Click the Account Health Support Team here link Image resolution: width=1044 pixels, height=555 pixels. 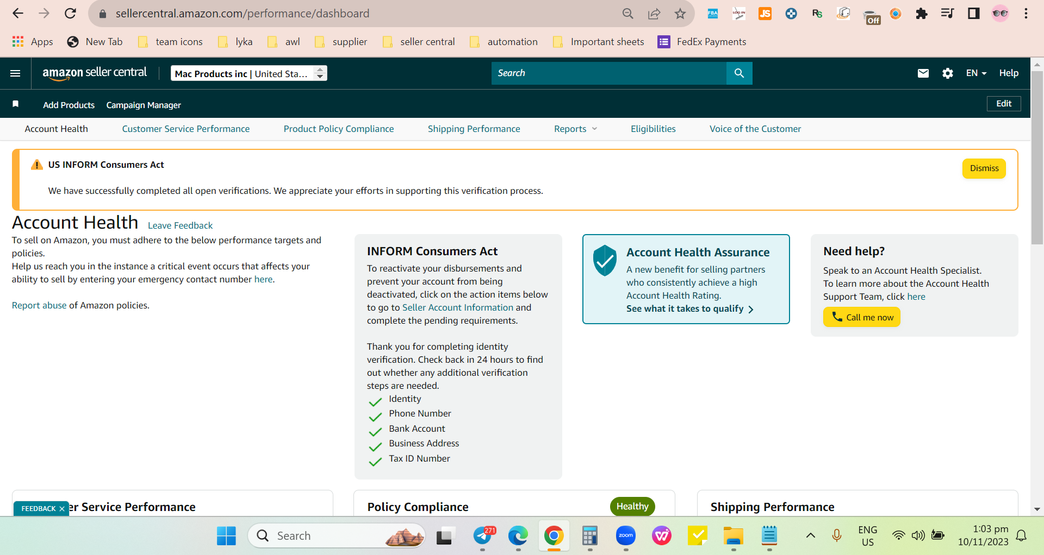coord(916,297)
